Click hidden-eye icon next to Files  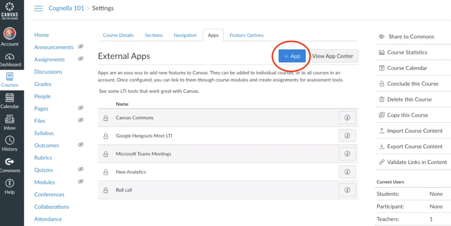[81, 120]
